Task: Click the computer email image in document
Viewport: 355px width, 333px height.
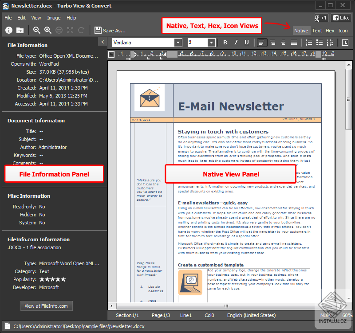Action: point(190,282)
